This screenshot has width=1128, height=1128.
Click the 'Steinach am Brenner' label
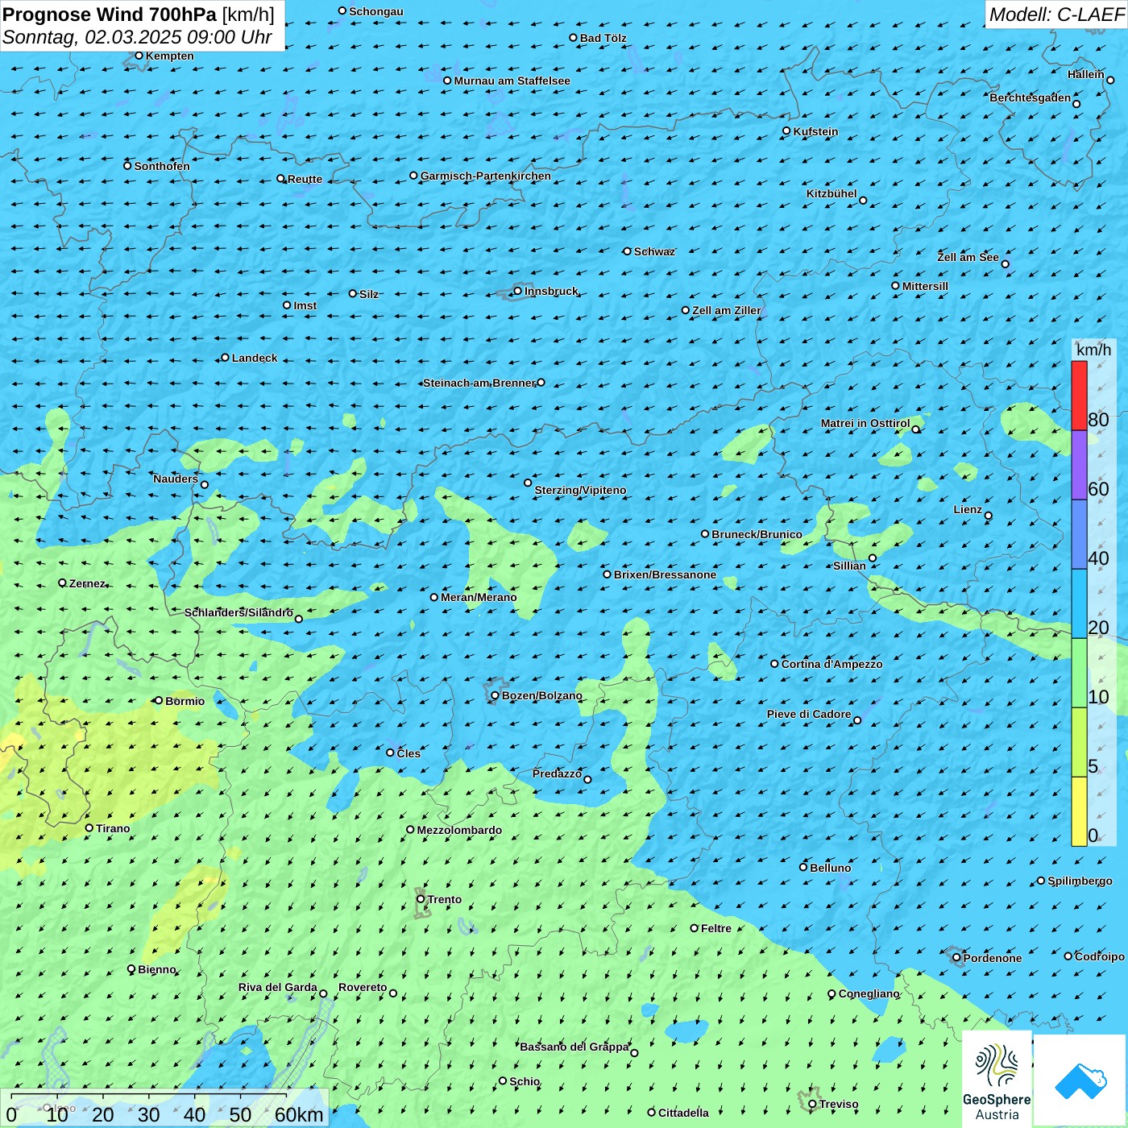479,383
